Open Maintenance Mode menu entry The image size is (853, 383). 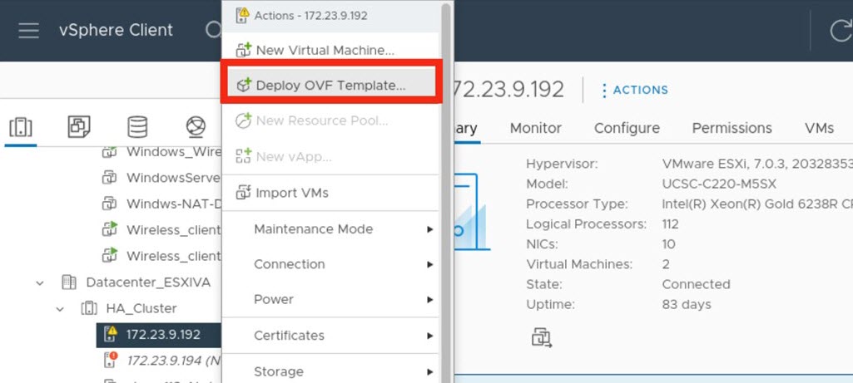[x=330, y=229]
